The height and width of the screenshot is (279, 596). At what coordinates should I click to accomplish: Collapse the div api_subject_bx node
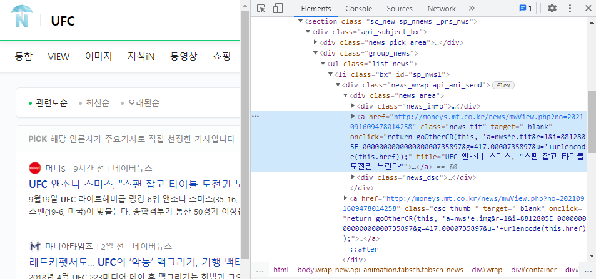[x=308, y=32]
